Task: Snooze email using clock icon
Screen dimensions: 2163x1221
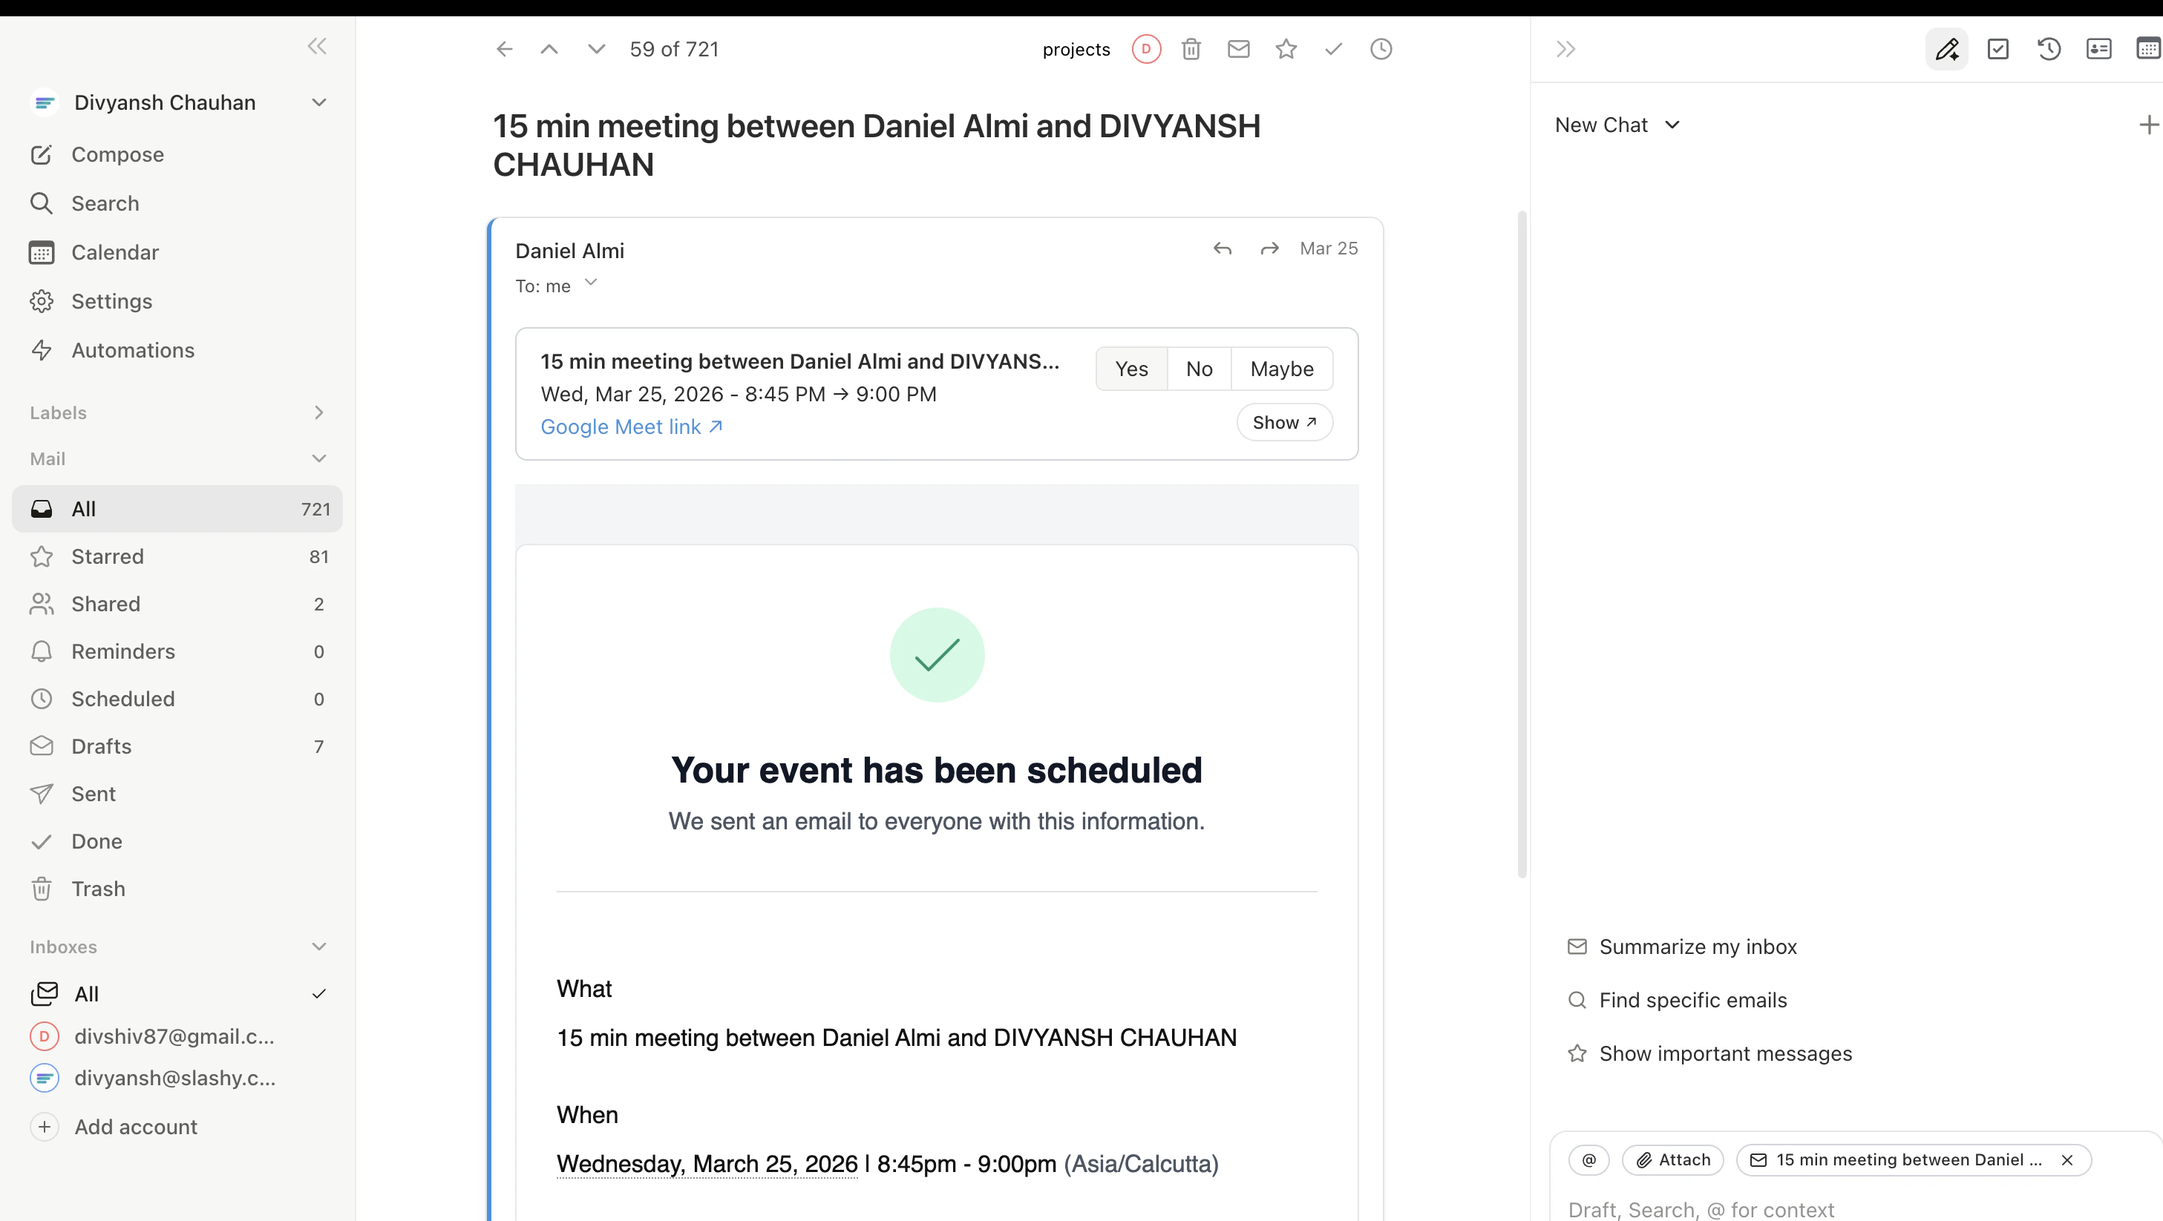Action: click(1381, 49)
